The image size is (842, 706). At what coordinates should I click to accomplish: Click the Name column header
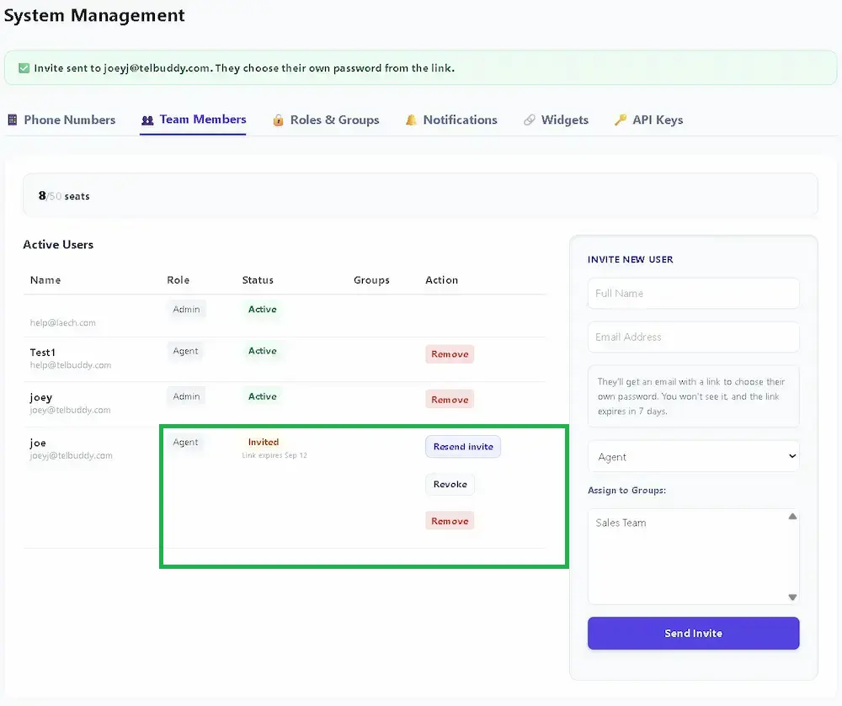pyautogui.click(x=45, y=280)
